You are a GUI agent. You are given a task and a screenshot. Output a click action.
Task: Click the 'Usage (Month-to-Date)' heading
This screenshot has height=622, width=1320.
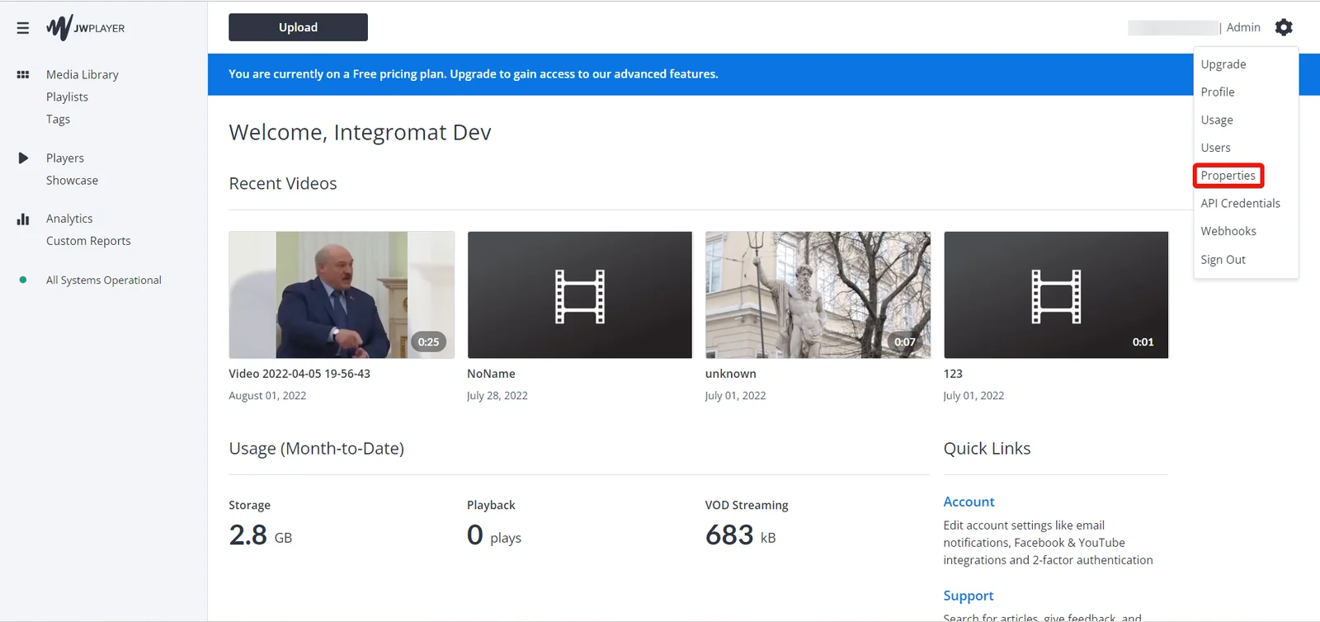coord(317,449)
